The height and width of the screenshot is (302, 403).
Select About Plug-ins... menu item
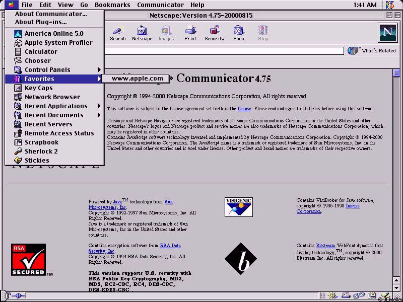coord(54,22)
